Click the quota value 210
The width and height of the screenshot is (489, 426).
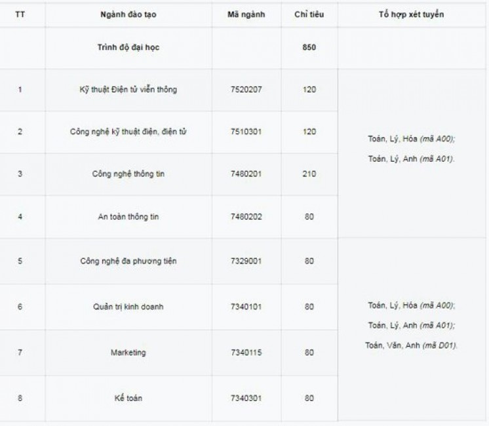[x=309, y=174]
